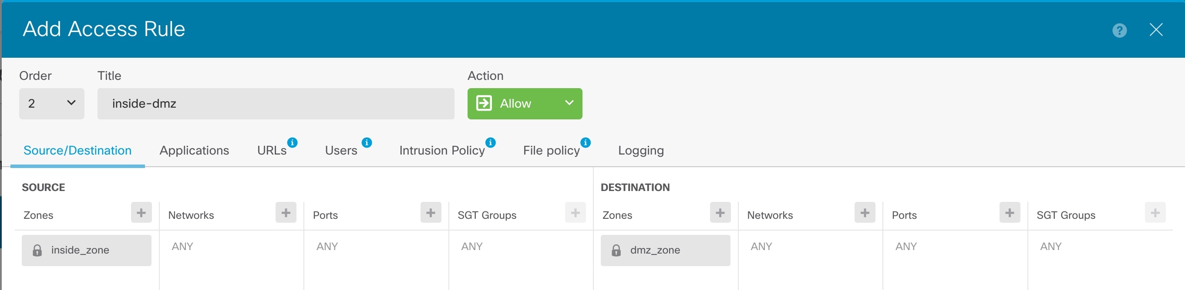Add source ports with plus icon
Image resolution: width=1185 pixels, height=290 pixels.
point(431,213)
